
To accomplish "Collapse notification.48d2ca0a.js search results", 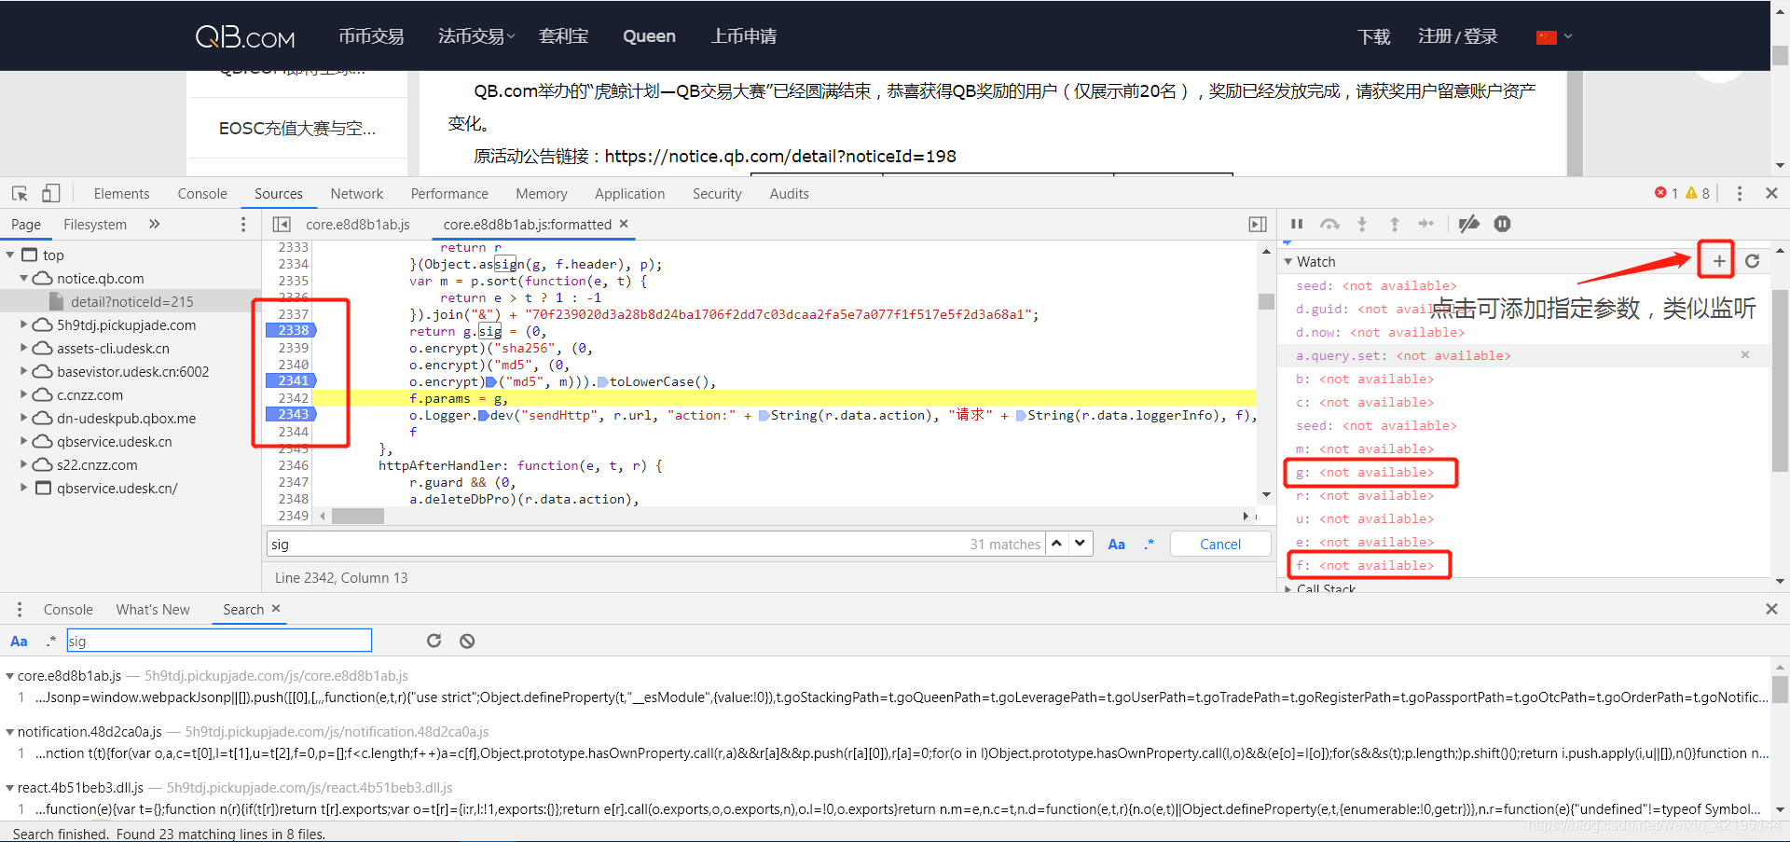I will point(10,732).
